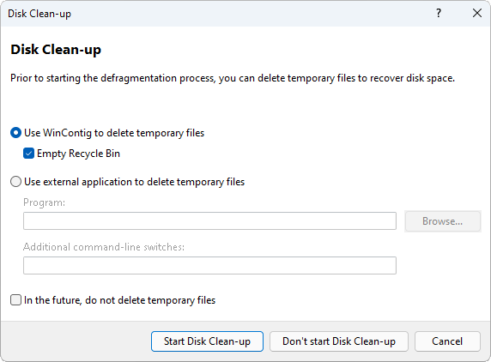Enable 'In the future, do not delete' checkbox
The height and width of the screenshot is (362, 491).
pyautogui.click(x=16, y=299)
